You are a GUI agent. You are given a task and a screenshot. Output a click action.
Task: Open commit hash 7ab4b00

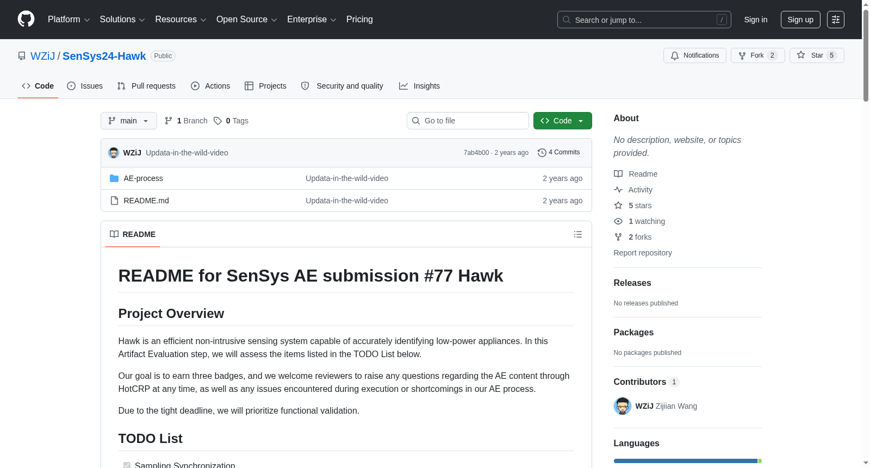tap(476, 153)
